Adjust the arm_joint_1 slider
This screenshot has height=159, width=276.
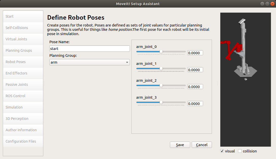point(161,69)
